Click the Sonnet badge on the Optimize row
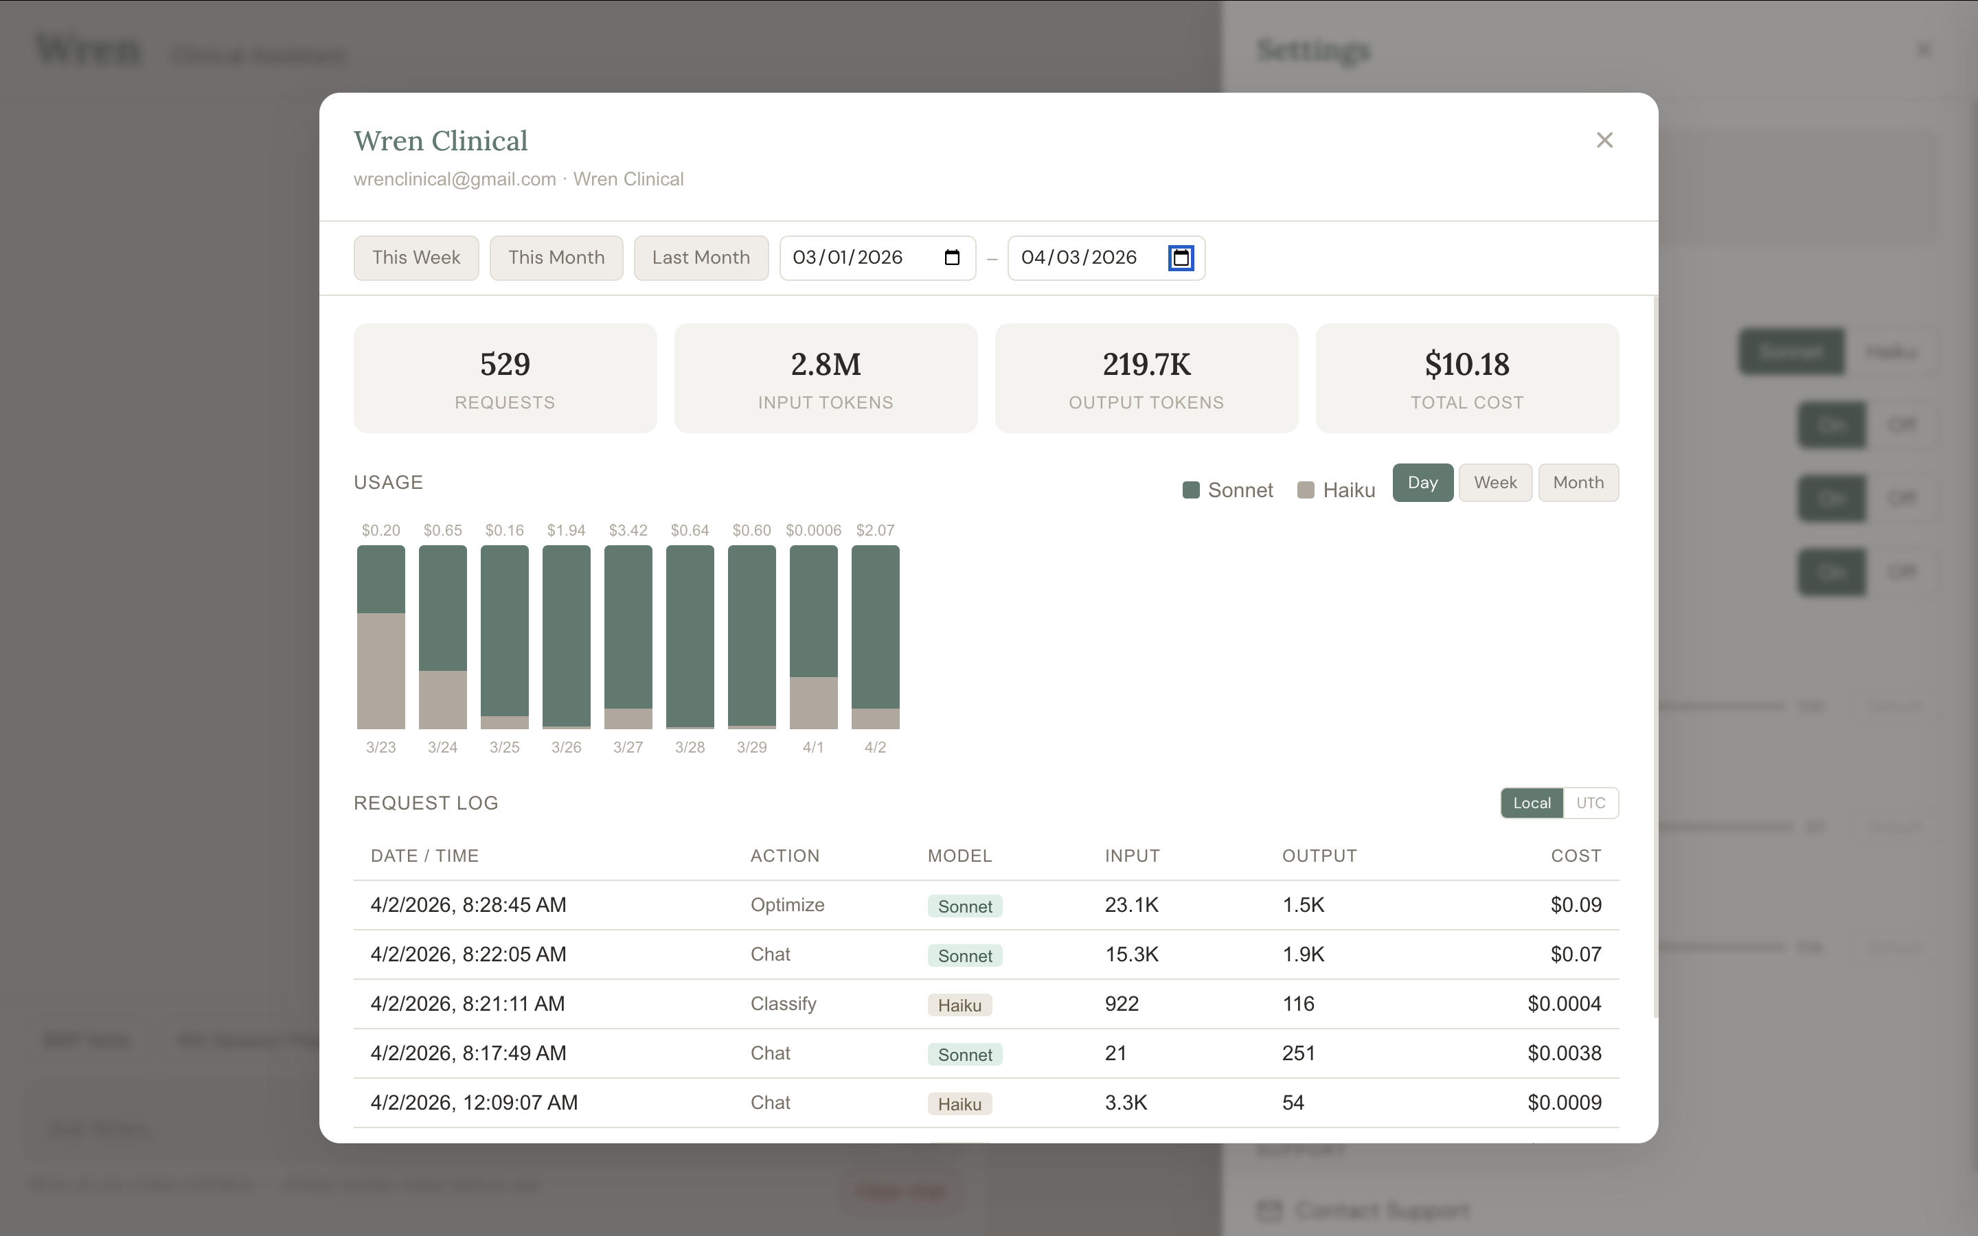This screenshot has height=1236, width=1978. click(x=964, y=906)
